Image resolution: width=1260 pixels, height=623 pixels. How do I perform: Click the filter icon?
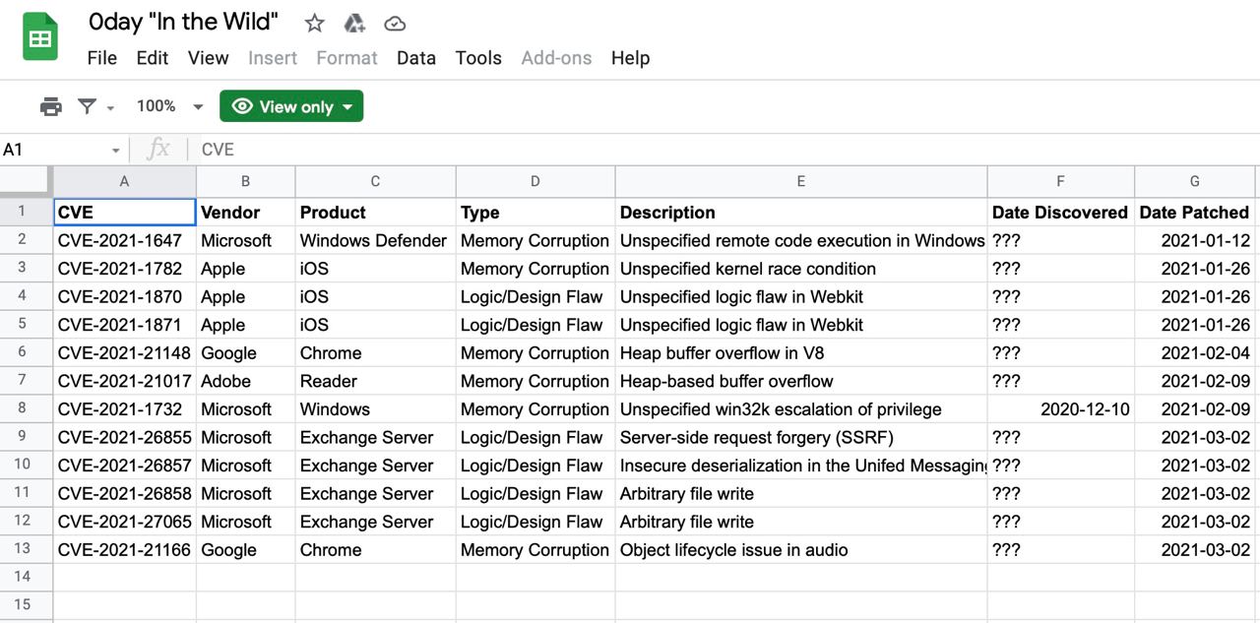(88, 106)
